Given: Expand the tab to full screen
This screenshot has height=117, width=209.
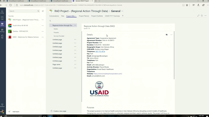Looking at the screenshot, I should point(198,16).
